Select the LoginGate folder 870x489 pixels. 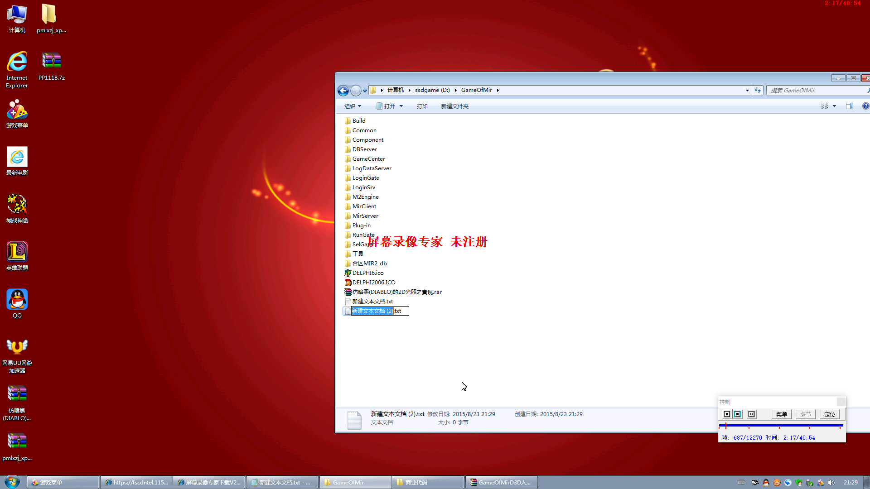click(x=362, y=178)
